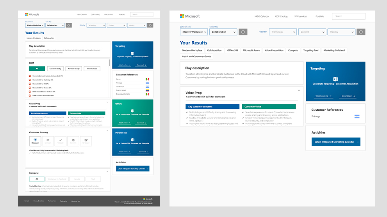Viewport: 387px width, 217px height.
Task: Select Workspace by Facebook in Compete section
Action: [57, 179]
